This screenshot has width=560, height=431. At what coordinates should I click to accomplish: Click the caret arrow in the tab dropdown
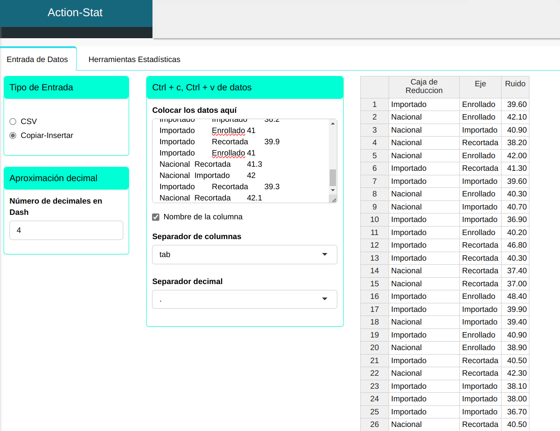pyautogui.click(x=325, y=254)
